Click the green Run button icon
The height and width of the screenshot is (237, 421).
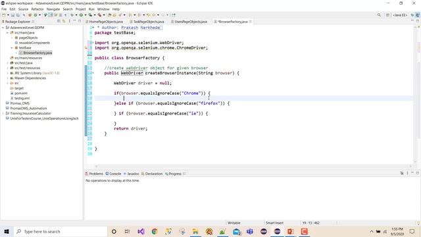81,15
